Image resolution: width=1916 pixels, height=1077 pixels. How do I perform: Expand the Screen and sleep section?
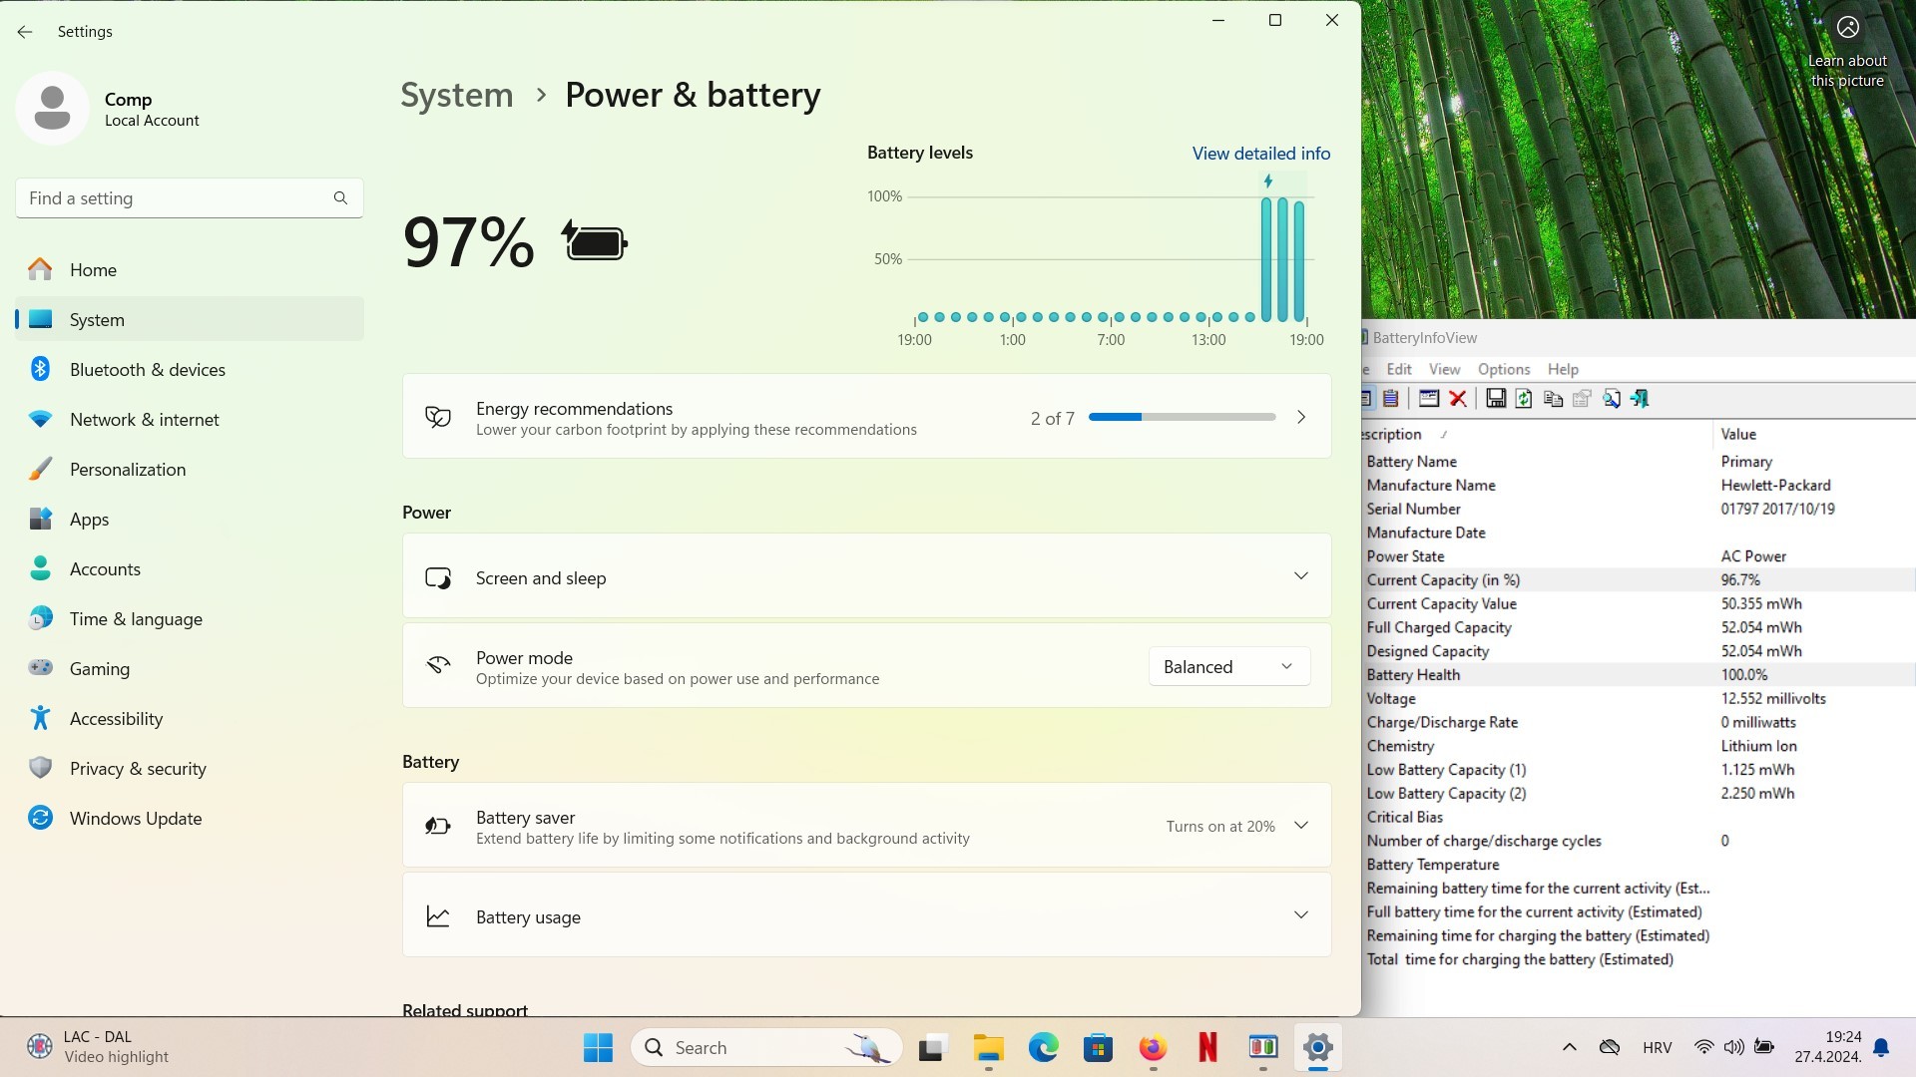click(866, 576)
